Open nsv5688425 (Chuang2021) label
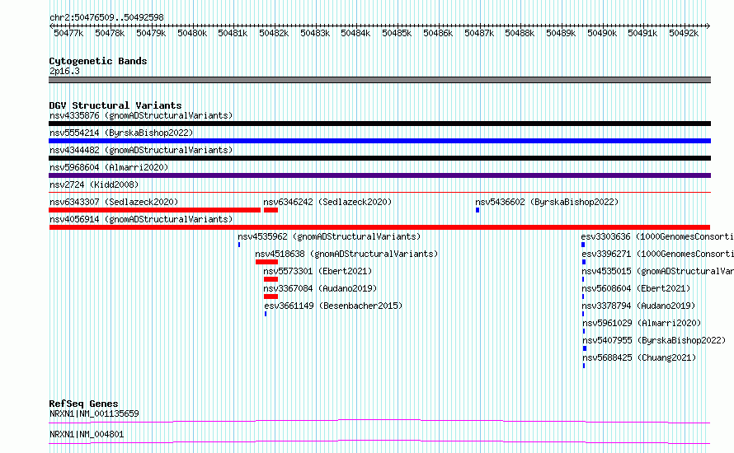The width and height of the screenshot is (734, 453). 639,357
